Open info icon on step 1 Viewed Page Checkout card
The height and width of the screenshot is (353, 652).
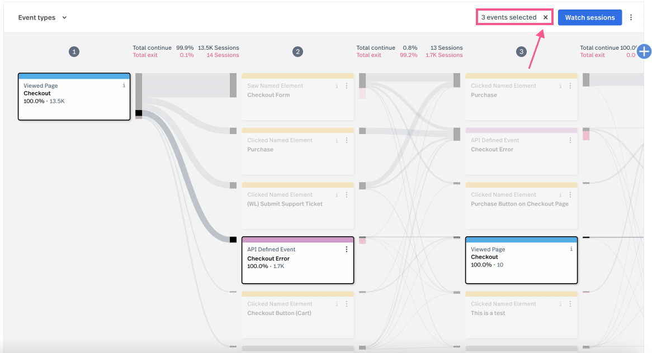tap(124, 85)
